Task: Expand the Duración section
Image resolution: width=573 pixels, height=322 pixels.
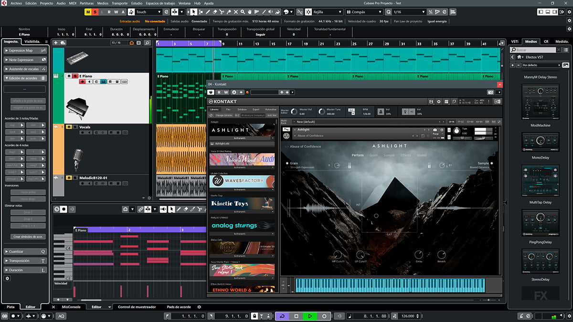Action: (x=25, y=270)
